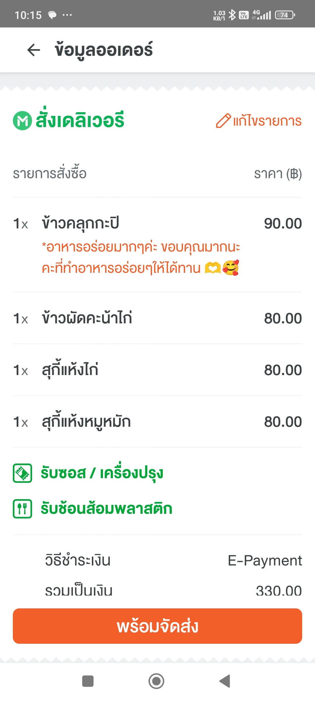The width and height of the screenshot is (315, 701).
Task: Tap the green M delivery logo icon
Action: point(22,121)
